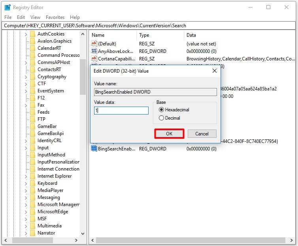Screen dimensions: 298x246
Task: Click the GameBarApi folder icon
Action: point(33,133)
